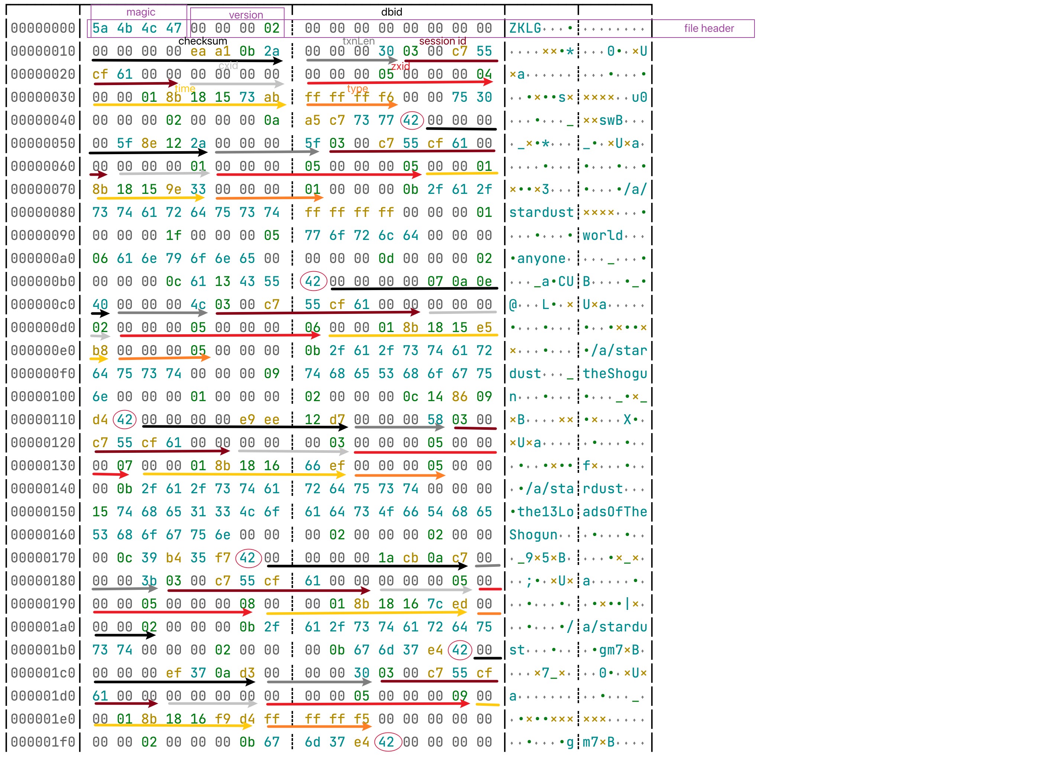Click the "theShogu" ASCII text
Viewport: 1058px width, 757px height.
pos(615,374)
